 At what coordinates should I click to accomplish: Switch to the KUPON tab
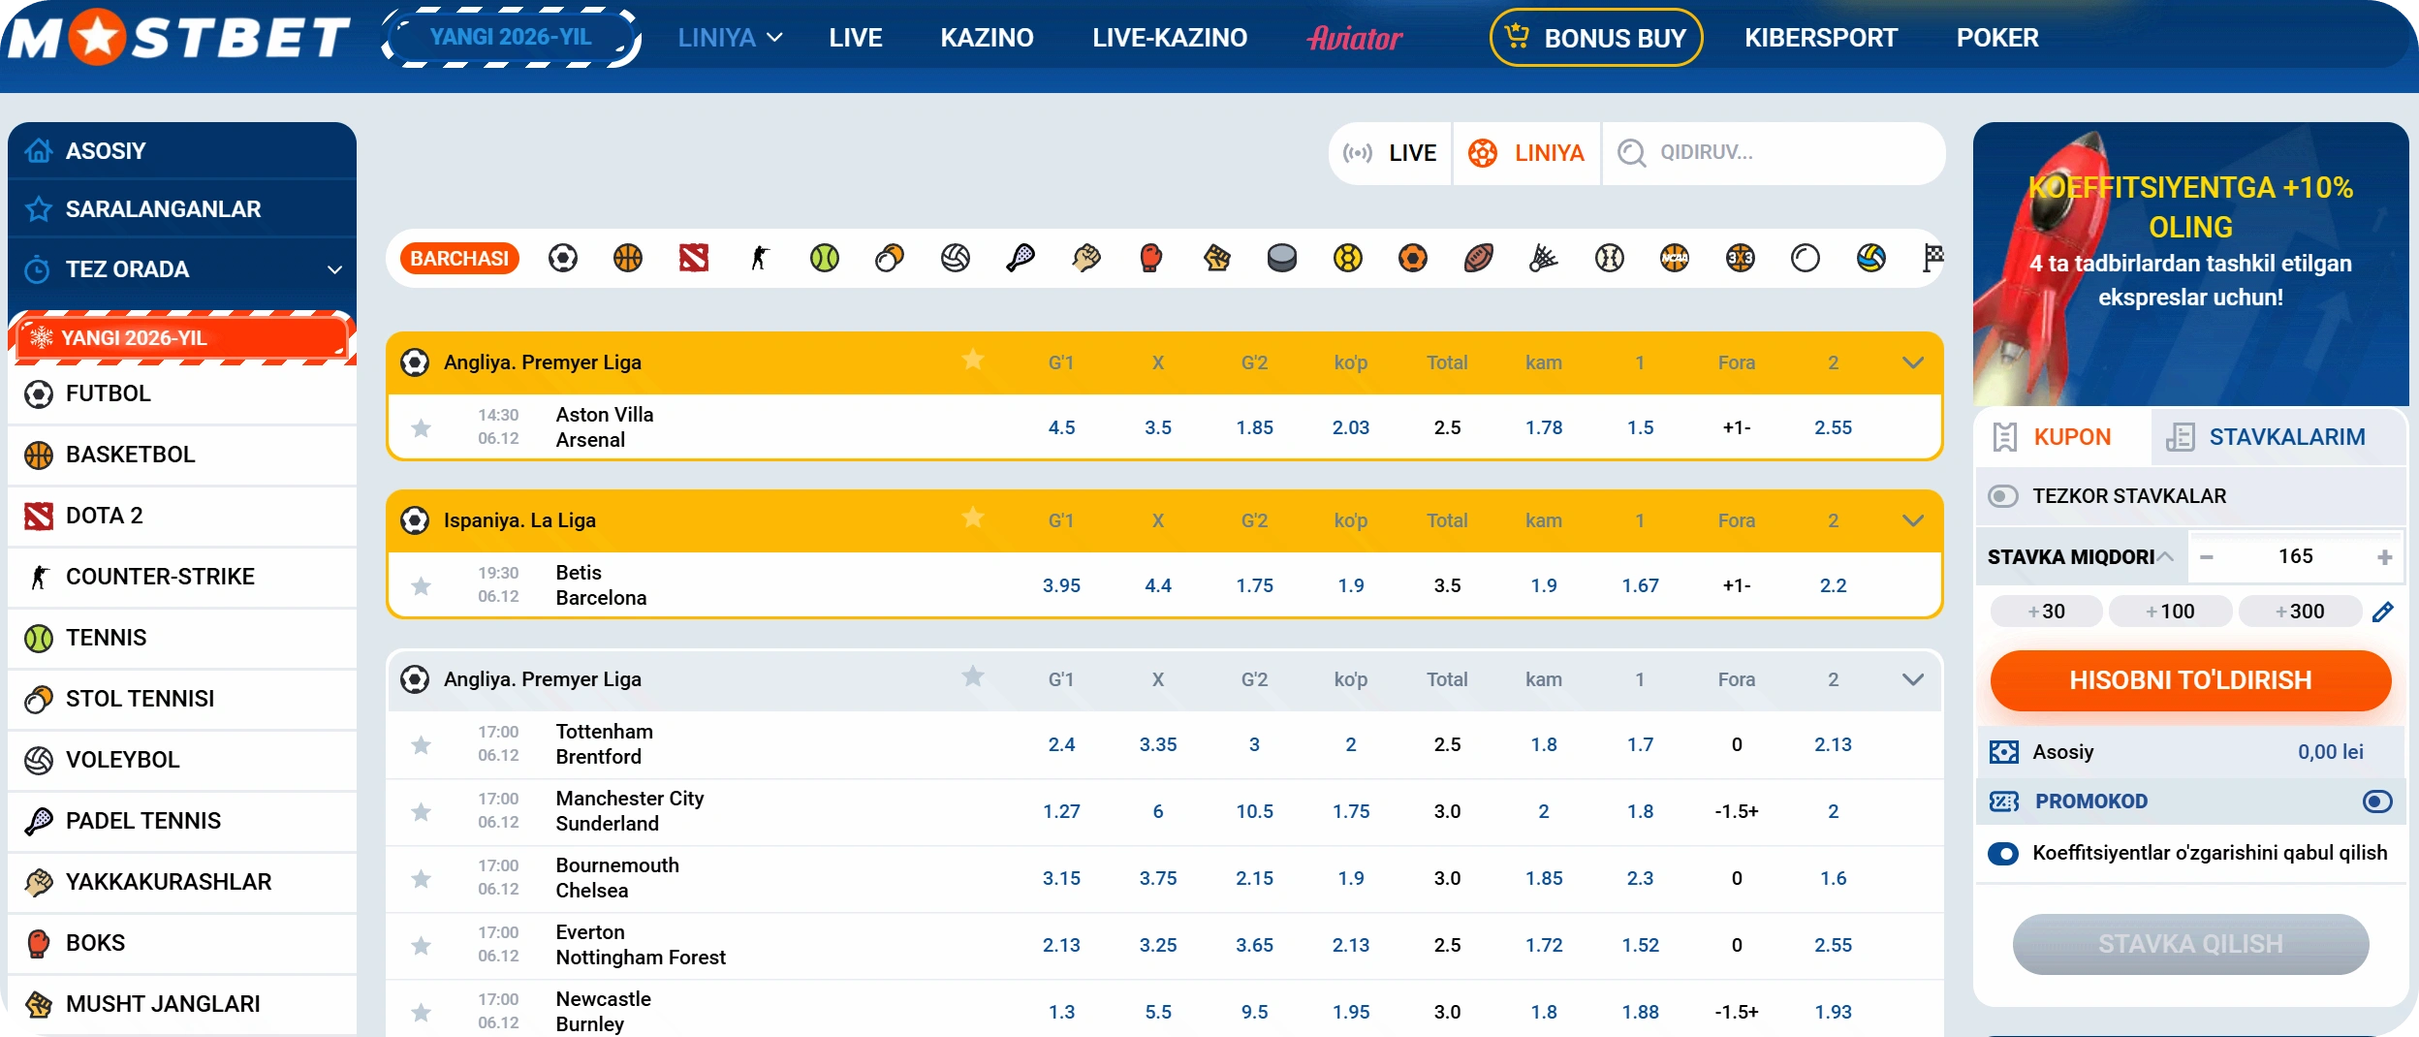tap(2062, 437)
